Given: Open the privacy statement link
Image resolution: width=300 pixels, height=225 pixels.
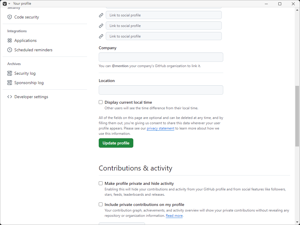Looking at the screenshot, I should (161, 128).
